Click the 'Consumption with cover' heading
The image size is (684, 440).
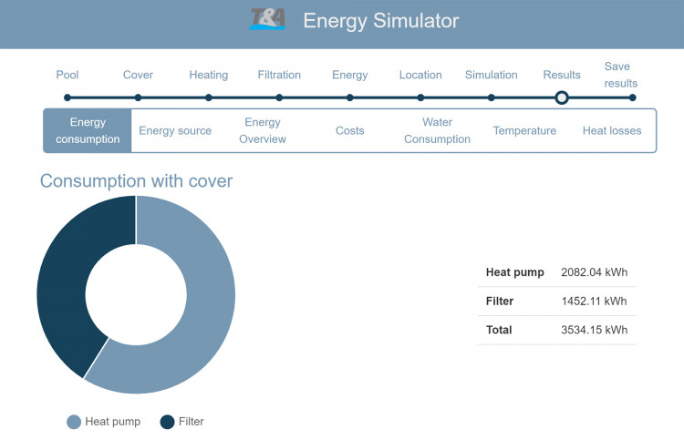pyautogui.click(x=136, y=181)
